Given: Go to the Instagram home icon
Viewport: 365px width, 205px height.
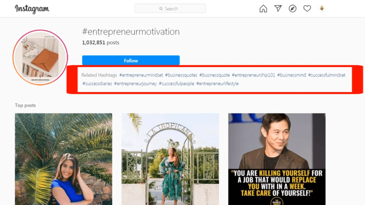Looking at the screenshot, I should 263,9.
